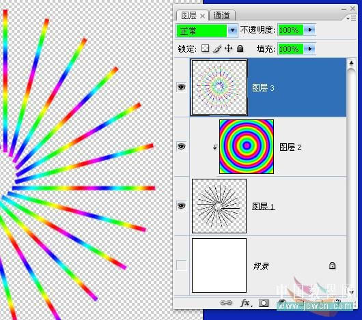The width and height of the screenshot is (362, 320).
Task: Click the 填充 100% value field
Action: pyautogui.click(x=290, y=49)
